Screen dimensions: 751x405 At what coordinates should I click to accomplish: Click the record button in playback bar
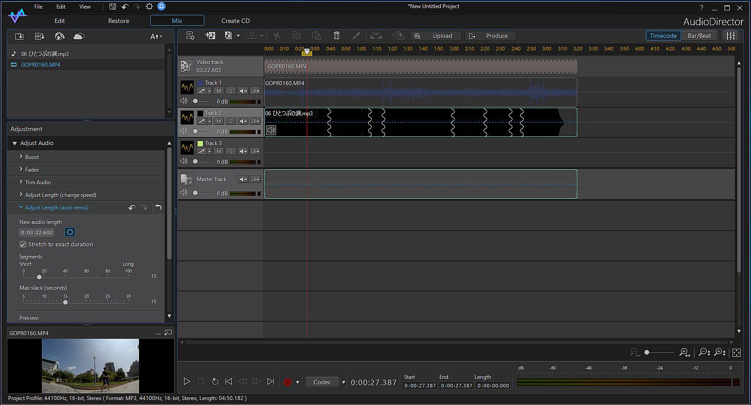tap(287, 382)
